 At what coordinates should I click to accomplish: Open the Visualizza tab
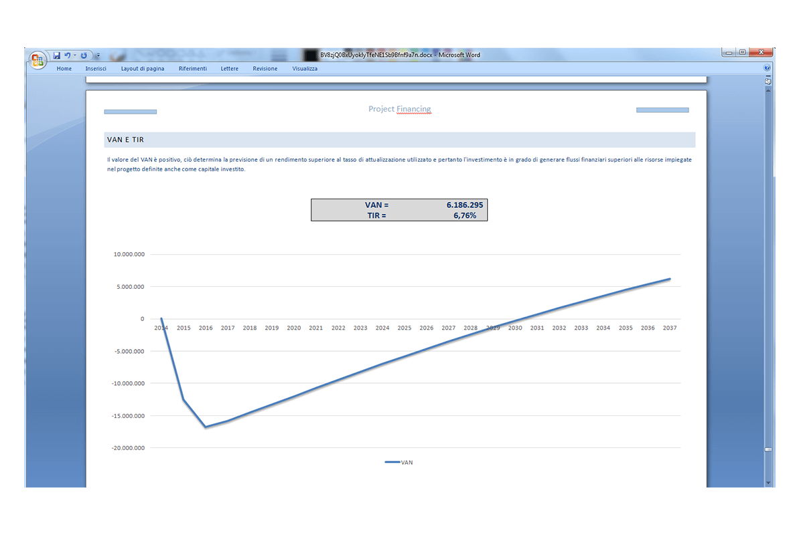coord(305,69)
